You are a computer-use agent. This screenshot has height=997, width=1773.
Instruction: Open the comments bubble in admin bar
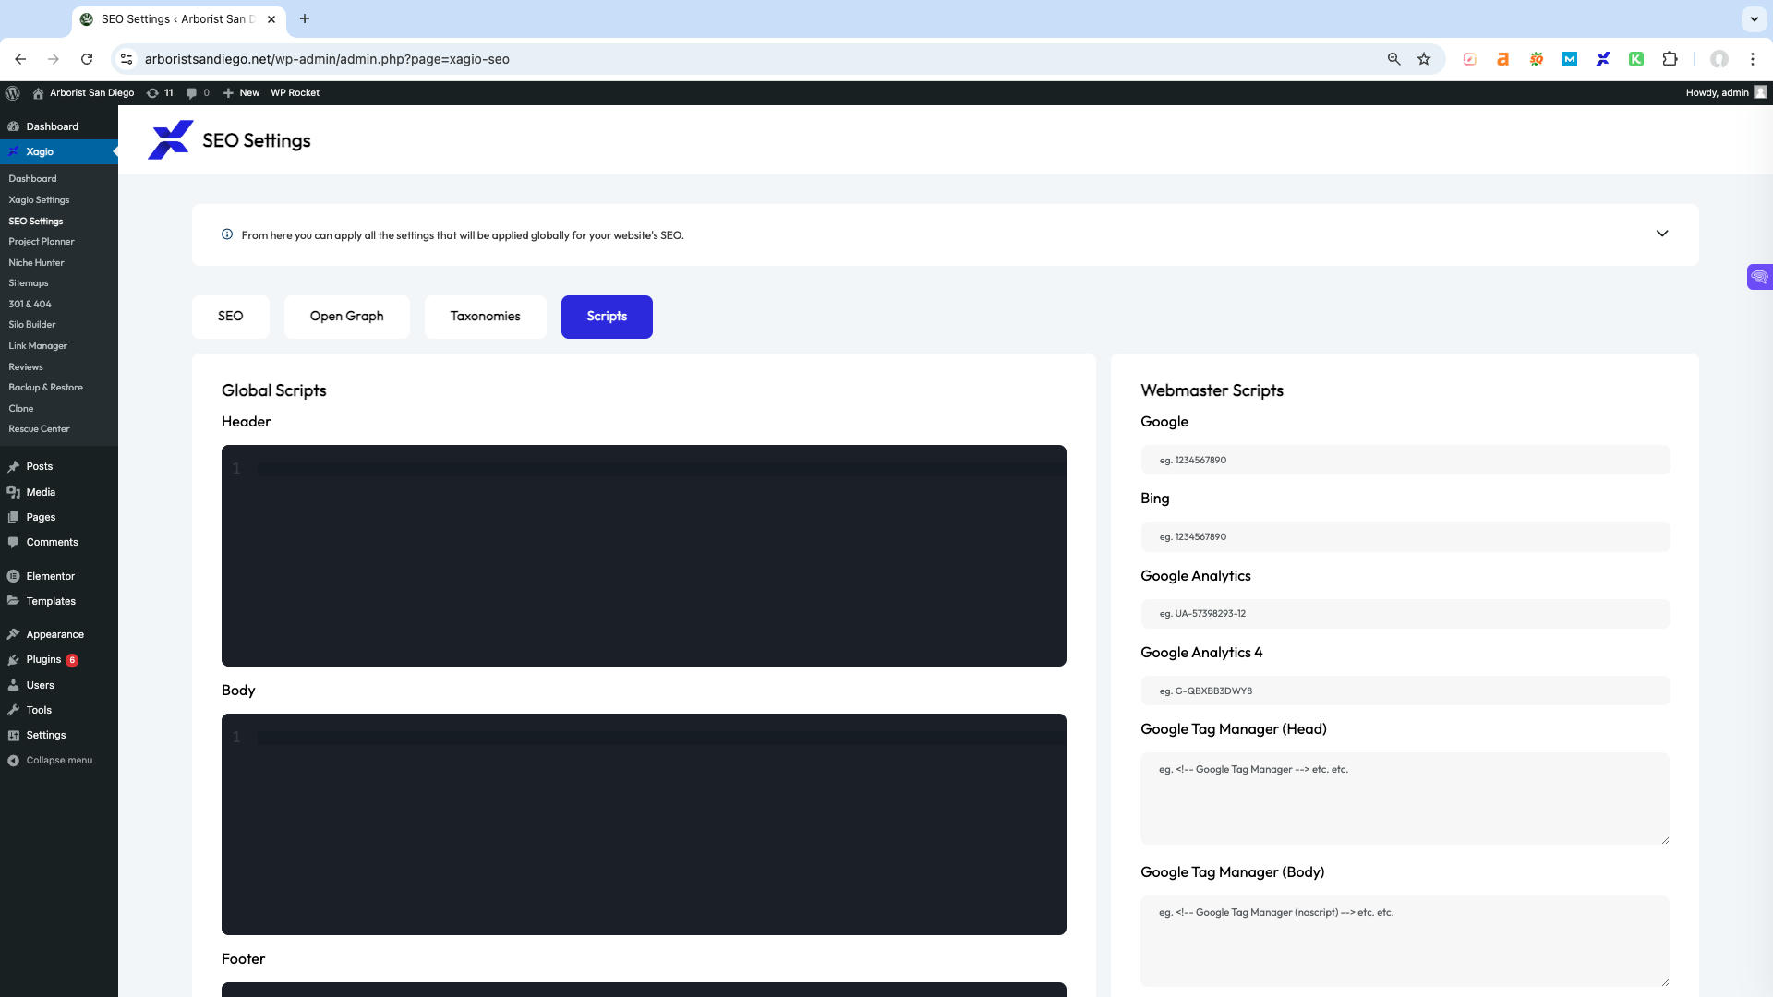tap(198, 92)
